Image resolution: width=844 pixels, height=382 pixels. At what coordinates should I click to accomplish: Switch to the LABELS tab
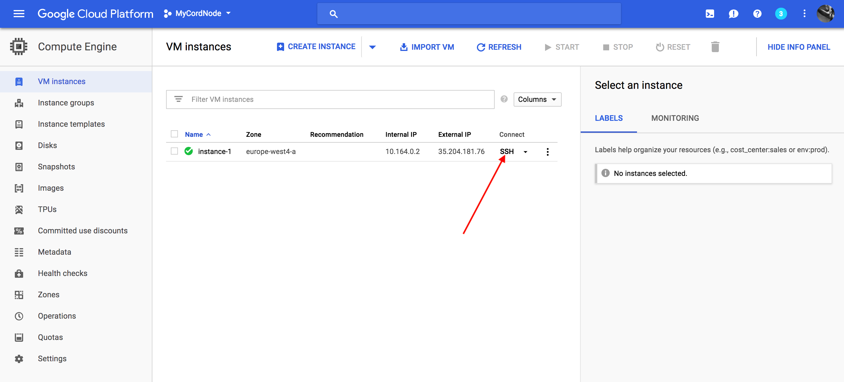pyautogui.click(x=609, y=118)
